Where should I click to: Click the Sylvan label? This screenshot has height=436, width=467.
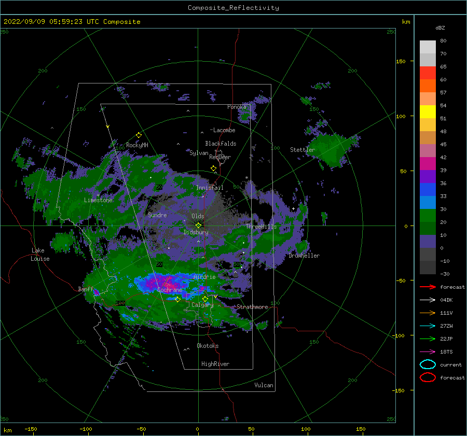199,153
